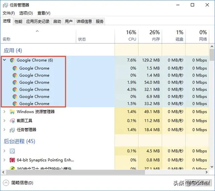Maximize the Task Manager window

[192, 5]
